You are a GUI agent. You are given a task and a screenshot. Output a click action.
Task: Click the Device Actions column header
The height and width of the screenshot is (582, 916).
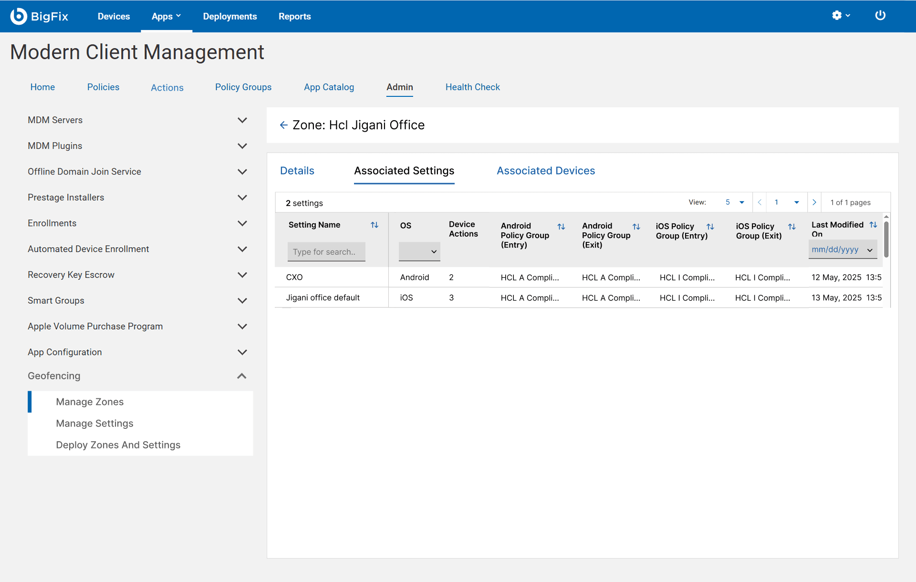pyautogui.click(x=463, y=229)
